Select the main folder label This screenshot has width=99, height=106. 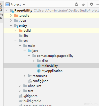pyautogui.click(x=31, y=46)
